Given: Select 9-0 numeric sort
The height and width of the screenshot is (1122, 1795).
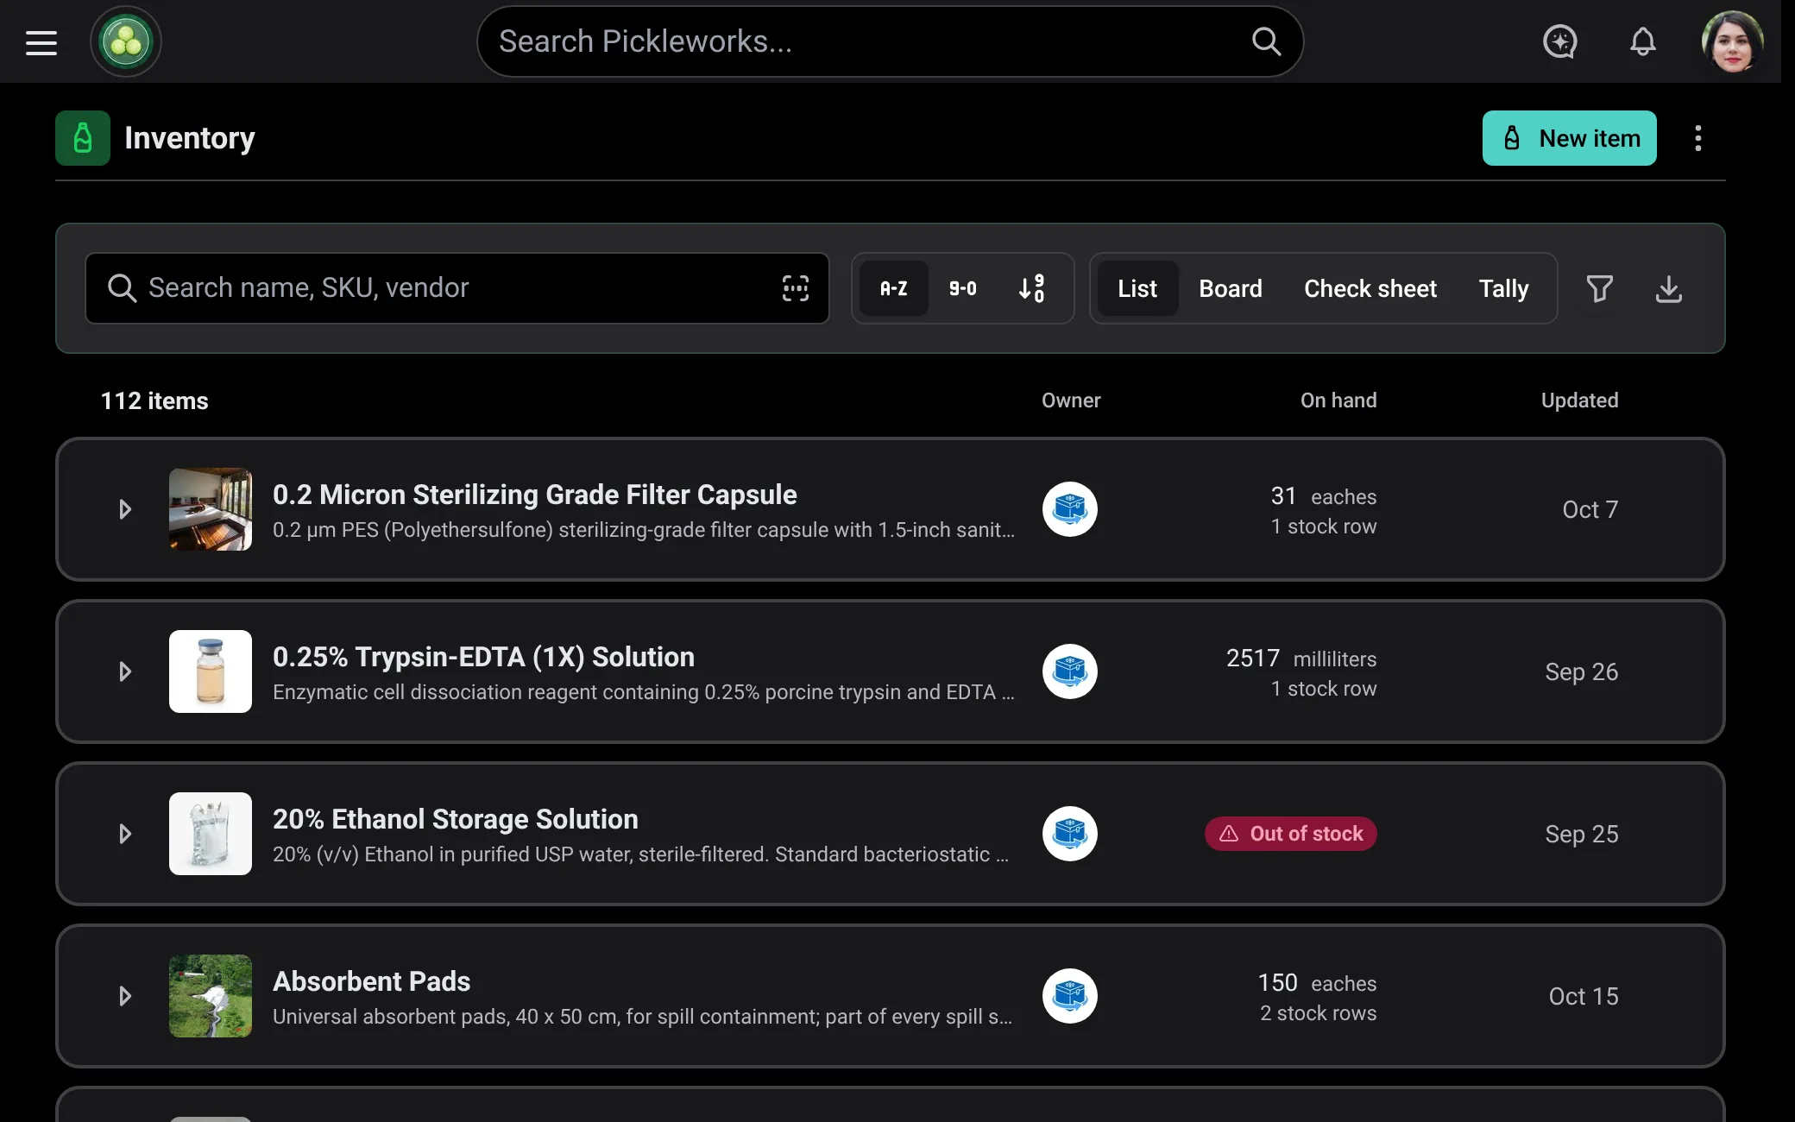Looking at the screenshot, I should (963, 288).
